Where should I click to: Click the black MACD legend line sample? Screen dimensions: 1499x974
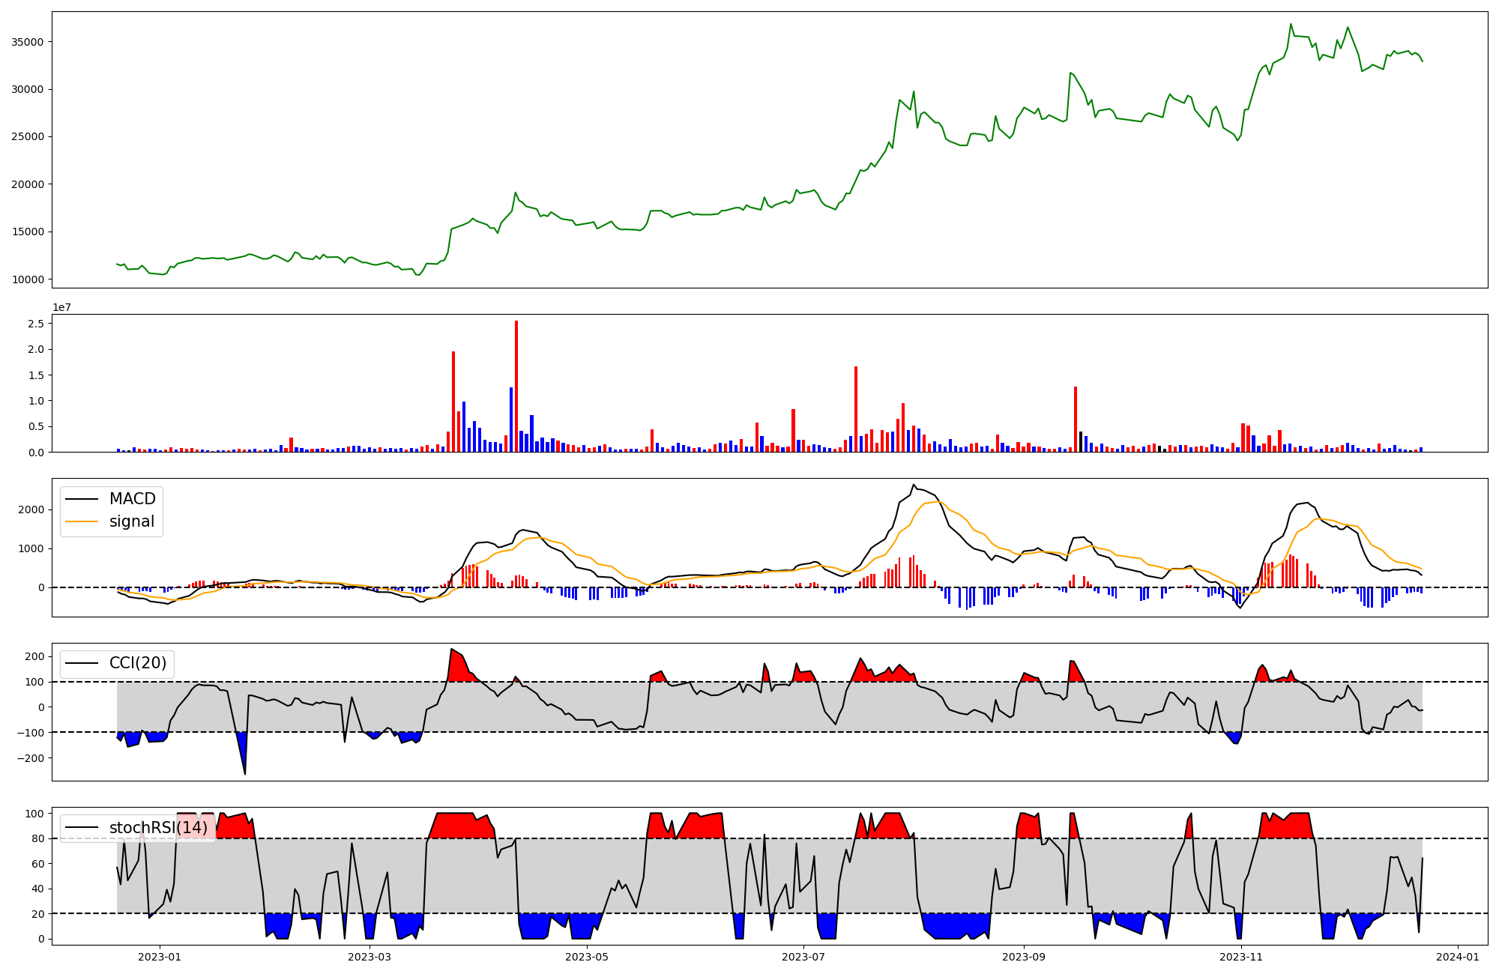click(x=82, y=499)
